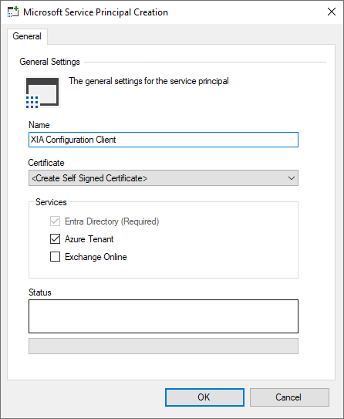Click the Entra Directory (Required) checkbox

pos(55,221)
